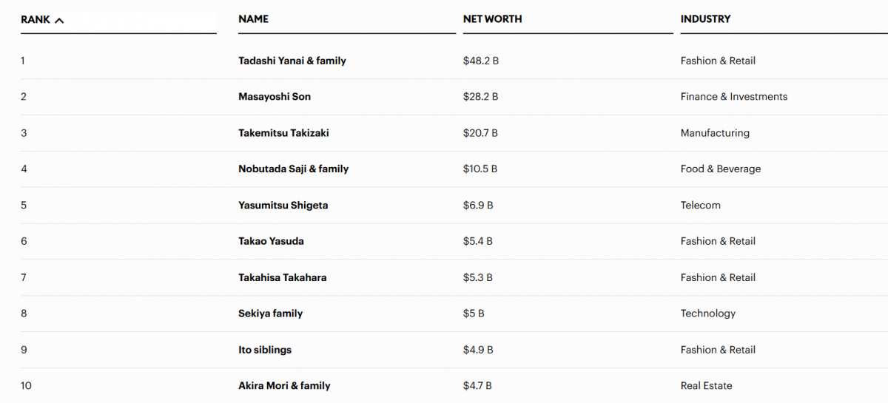This screenshot has width=888, height=403.
Task: Select the Finance & Investments industry cell
Action: (x=733, y=97)
